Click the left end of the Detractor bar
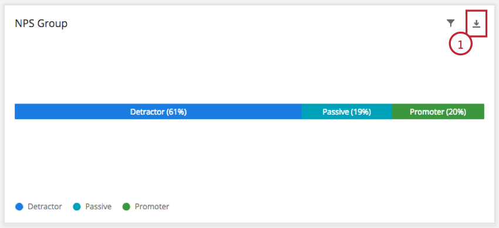499x228 pixels. (x=16, y=112)
